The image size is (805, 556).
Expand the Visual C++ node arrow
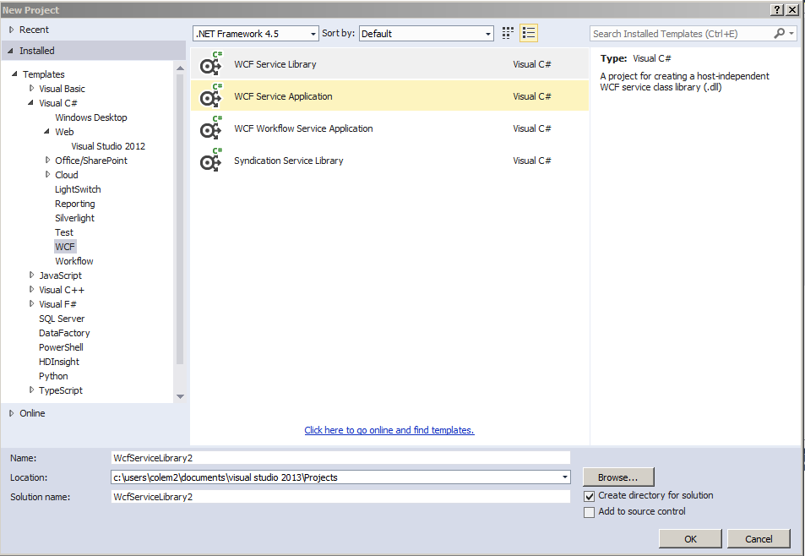[31, 290]
